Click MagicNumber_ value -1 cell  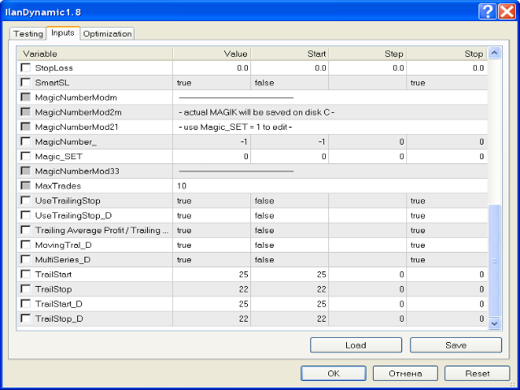click(x=211, y=141)
